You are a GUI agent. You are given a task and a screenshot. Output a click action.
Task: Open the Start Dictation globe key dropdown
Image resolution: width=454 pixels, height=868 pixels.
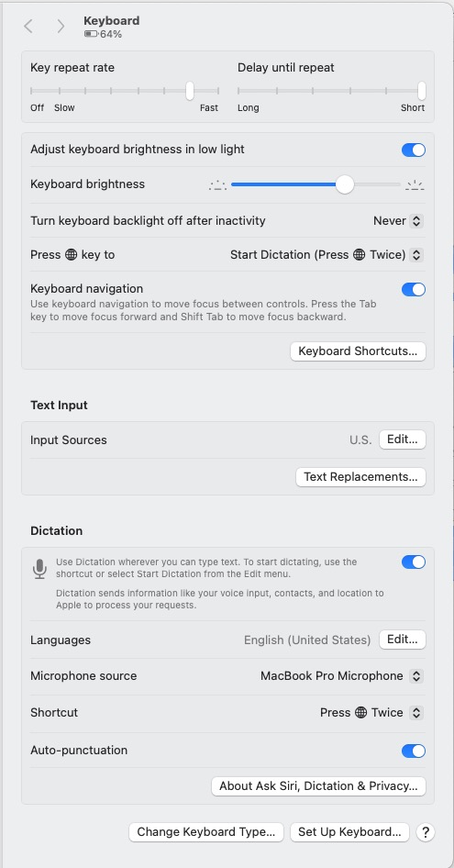point(327,255)
